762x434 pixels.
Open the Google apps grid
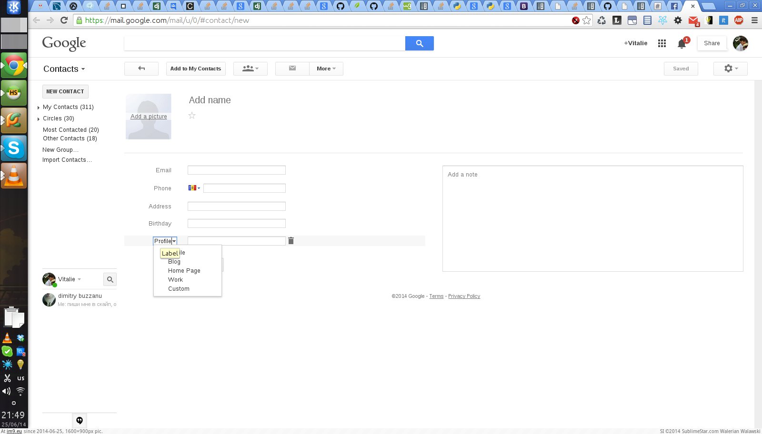(662, 43)
